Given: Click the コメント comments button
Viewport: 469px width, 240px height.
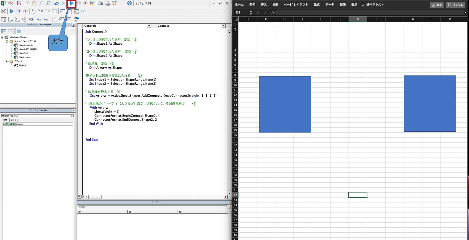Looking at the screenshot, I should 455,5.
